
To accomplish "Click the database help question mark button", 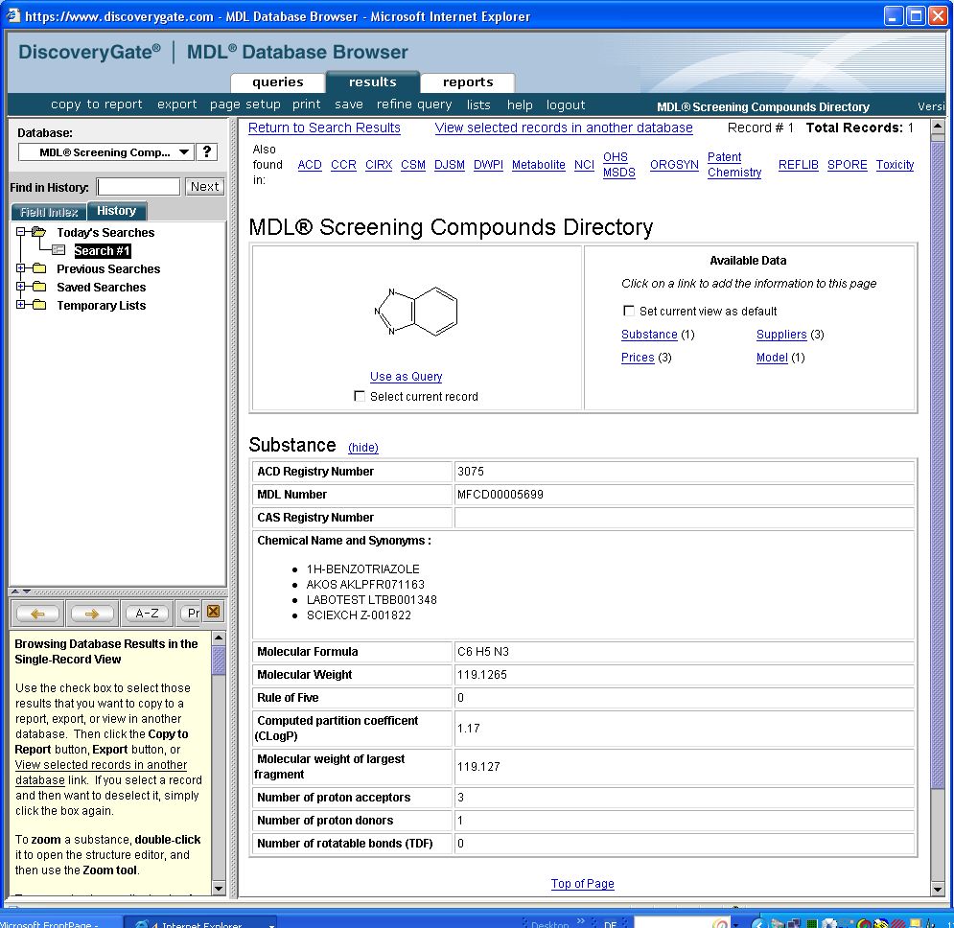I will (207, 152).
